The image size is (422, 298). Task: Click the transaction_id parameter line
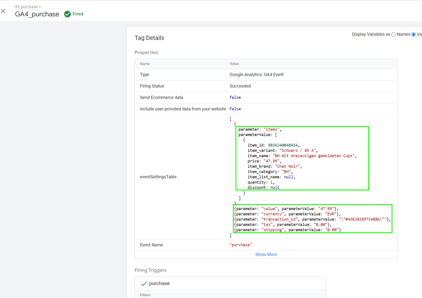[x=312, y=220]
